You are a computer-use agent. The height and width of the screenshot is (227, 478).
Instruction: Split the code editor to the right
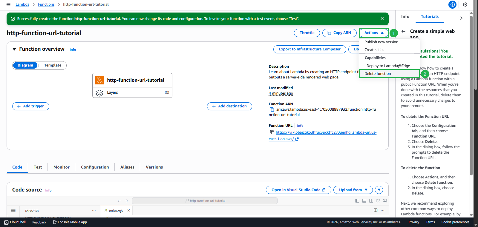pos(376,210)
